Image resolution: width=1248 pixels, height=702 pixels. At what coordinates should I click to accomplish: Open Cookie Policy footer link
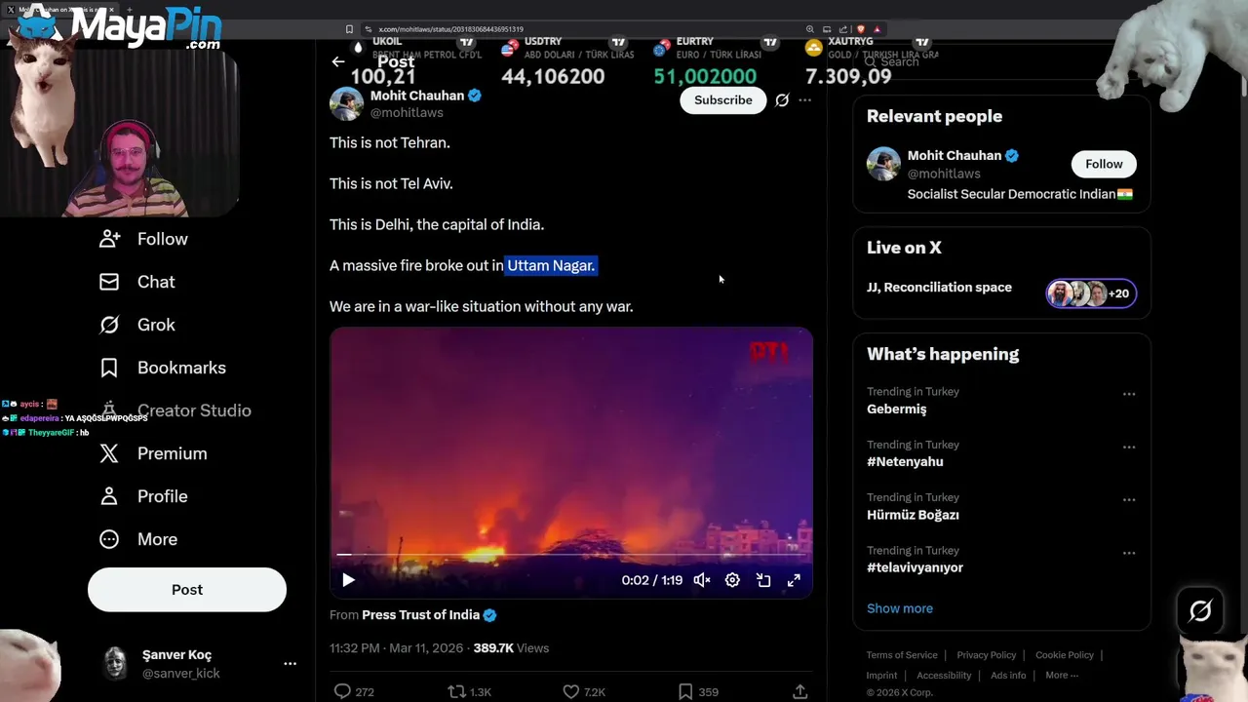coord(1065,655)
